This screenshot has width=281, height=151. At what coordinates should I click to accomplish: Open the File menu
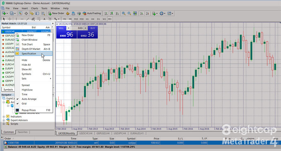tap(8, 8)
